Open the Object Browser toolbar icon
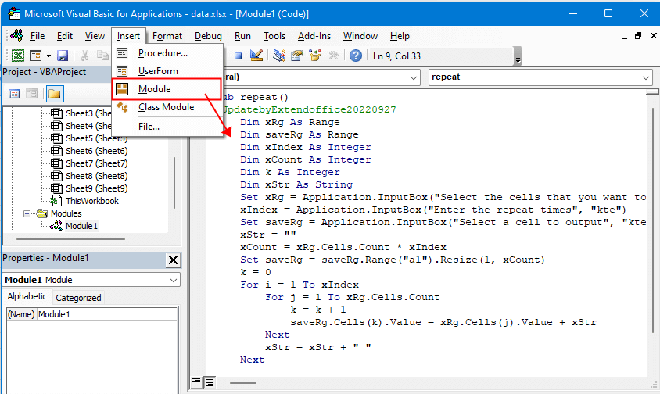This screenshot has height=394, width=660. (316, 56)
